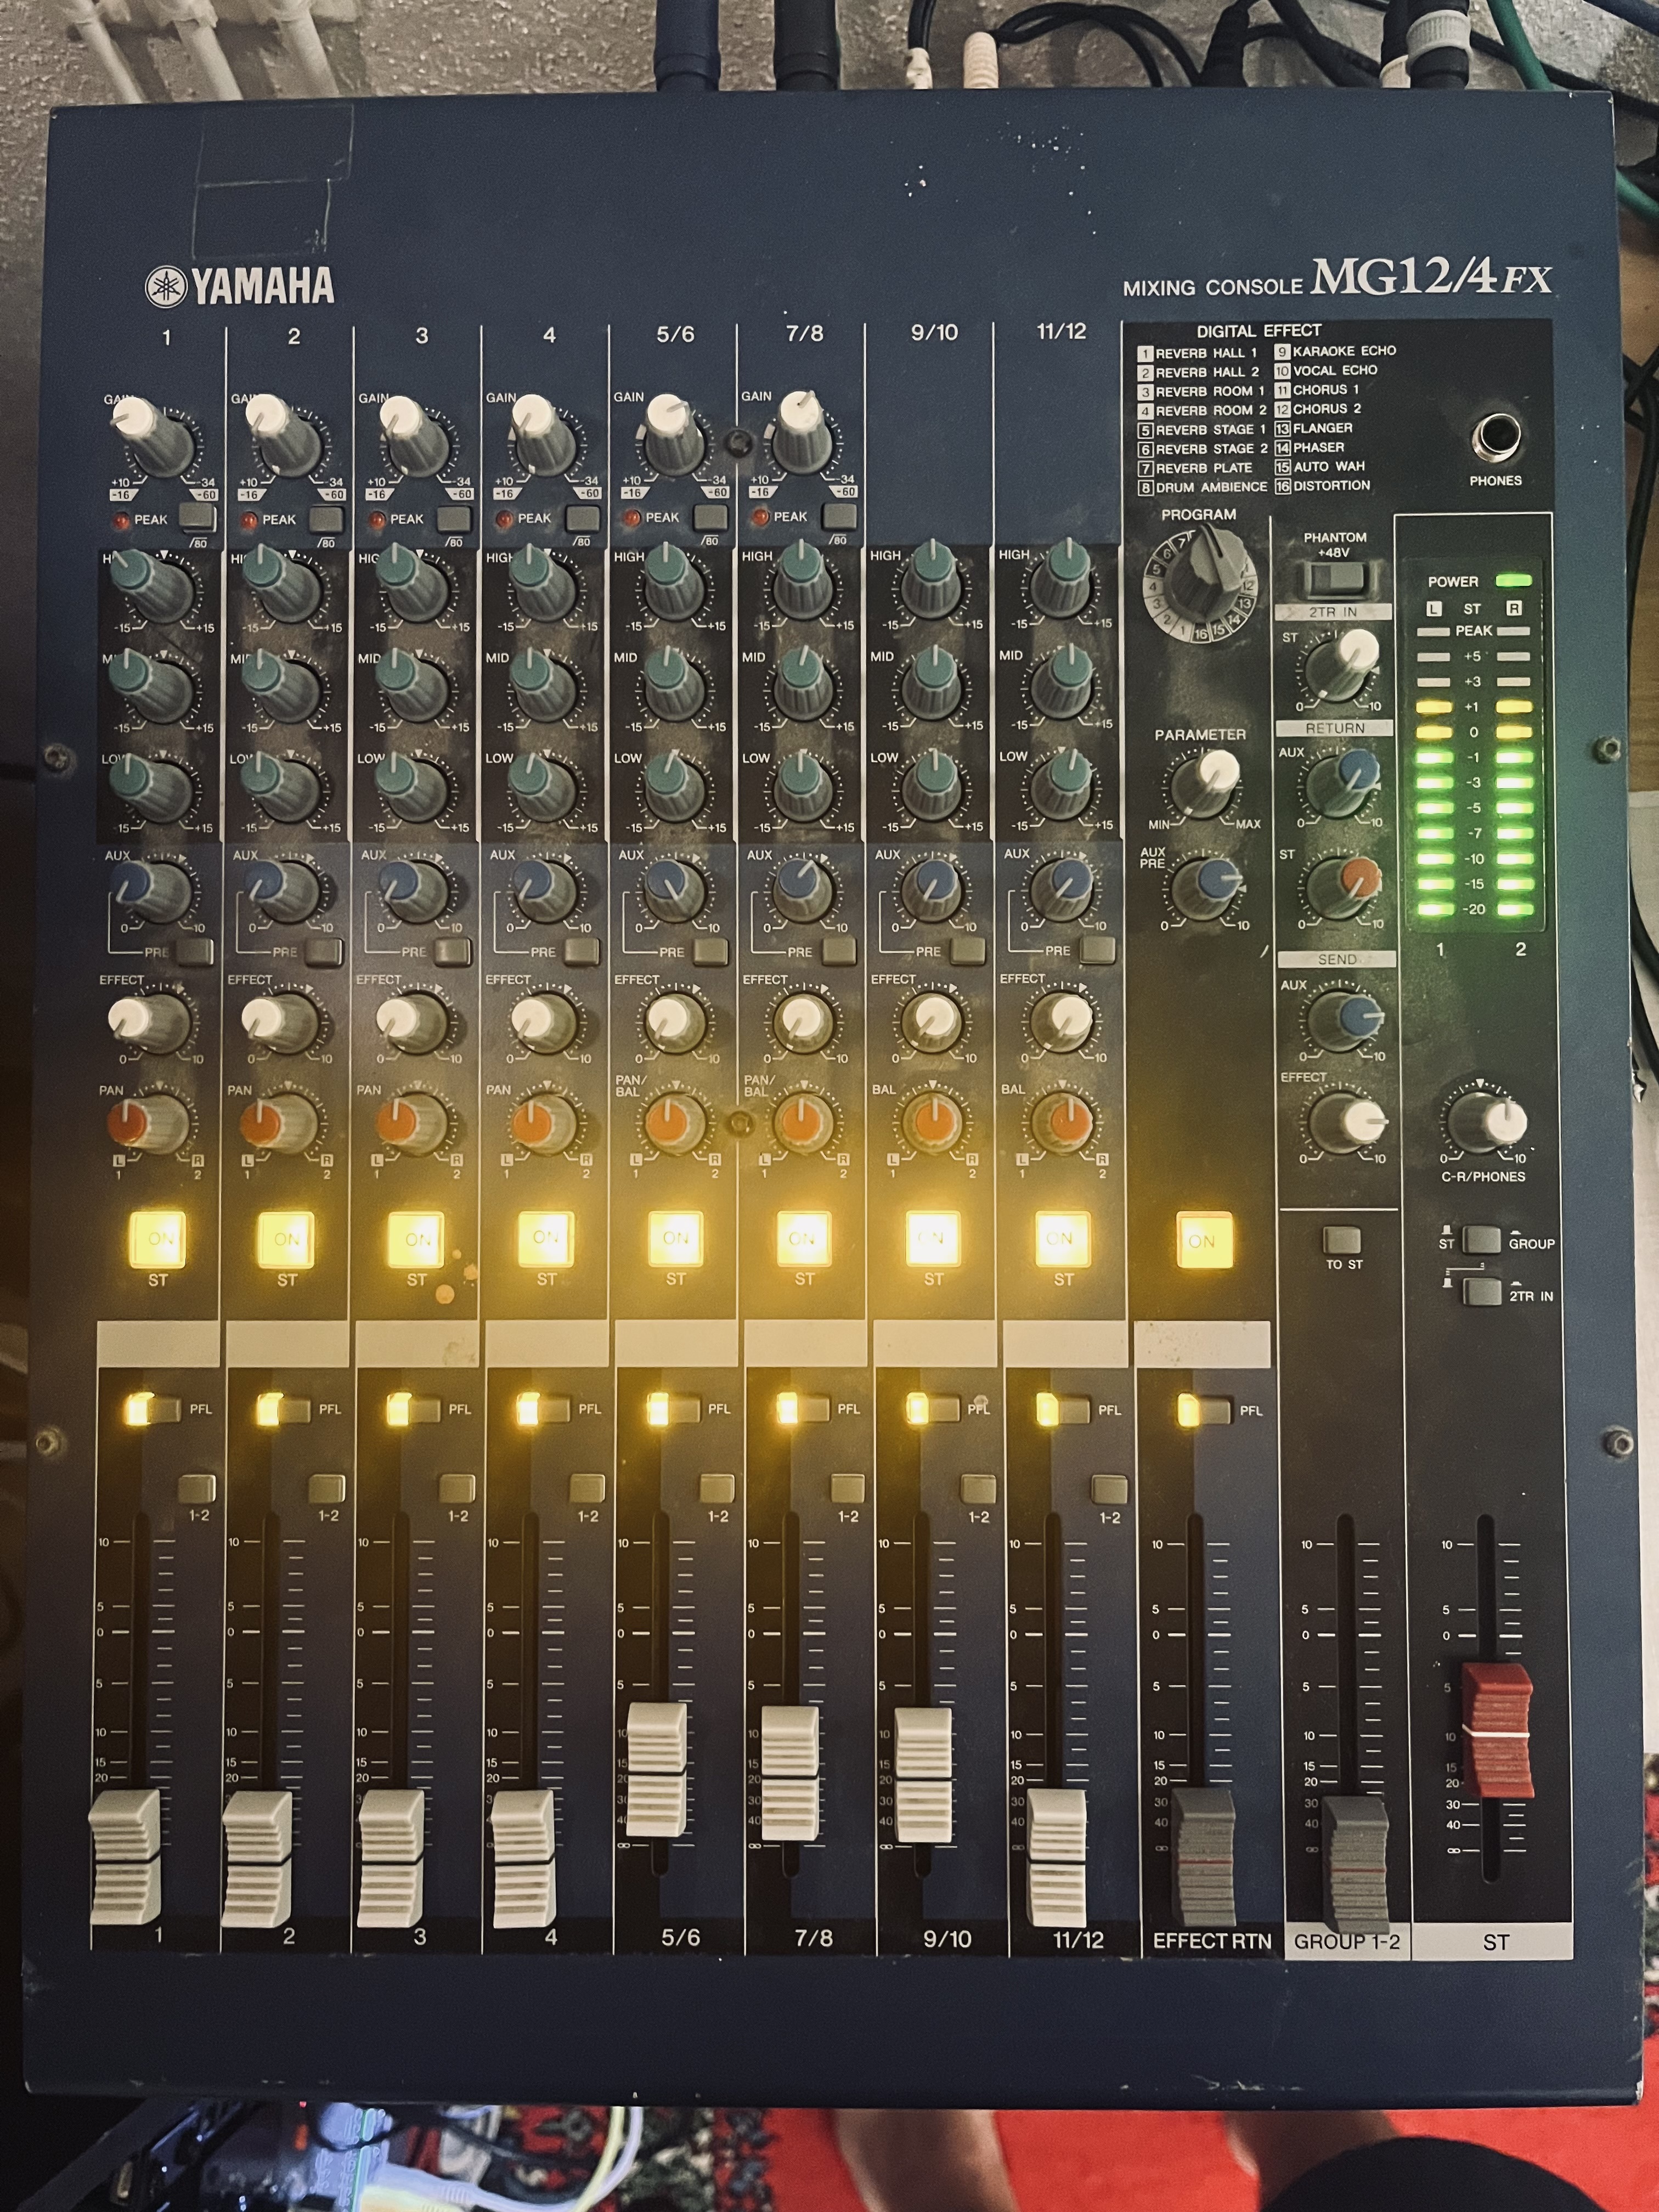Click the 'REVERB HALL 1' effect label
The width and height of the screenshot is (1659, 2212).
click(x=1206, y=353)
